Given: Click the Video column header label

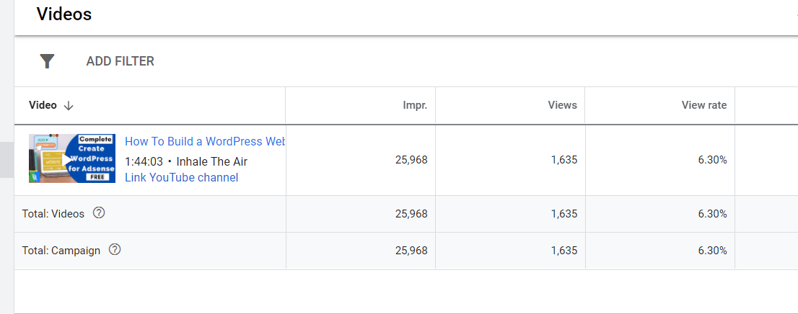Looking at the screenshot, I should point(43,105).
